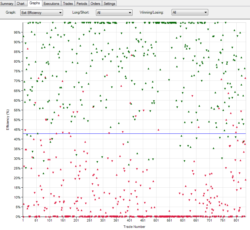The image size is (250, 230).
Task: Click the Efficiency (%) axis label
Action: (x=8, y=120)
